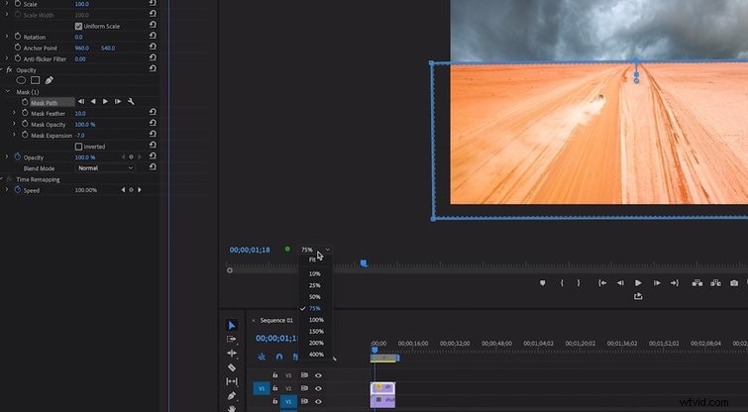Toggle Mask Opacity stopwatch animation

pyautogui.click(x=25, y=124)
